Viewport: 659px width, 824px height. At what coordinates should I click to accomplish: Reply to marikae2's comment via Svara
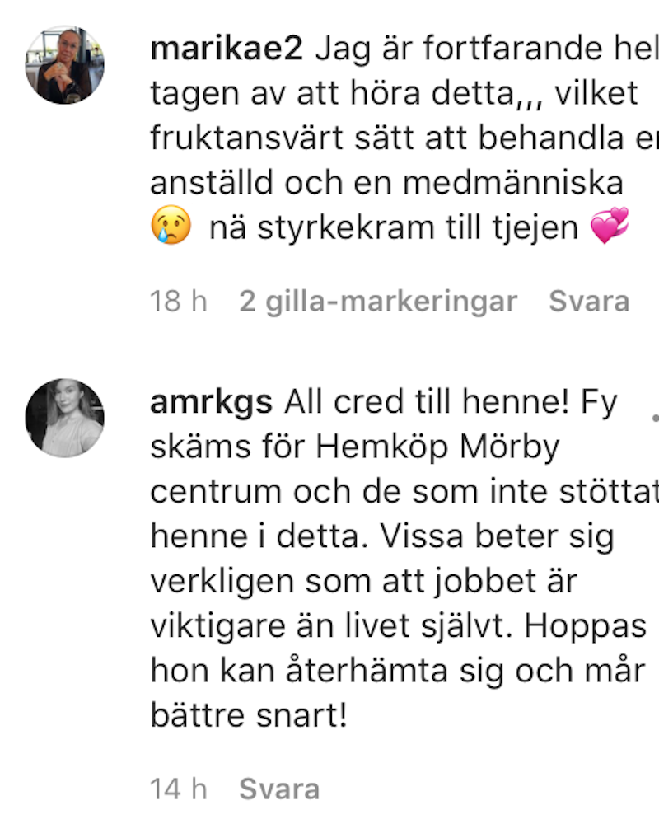[x=589, y=301]
